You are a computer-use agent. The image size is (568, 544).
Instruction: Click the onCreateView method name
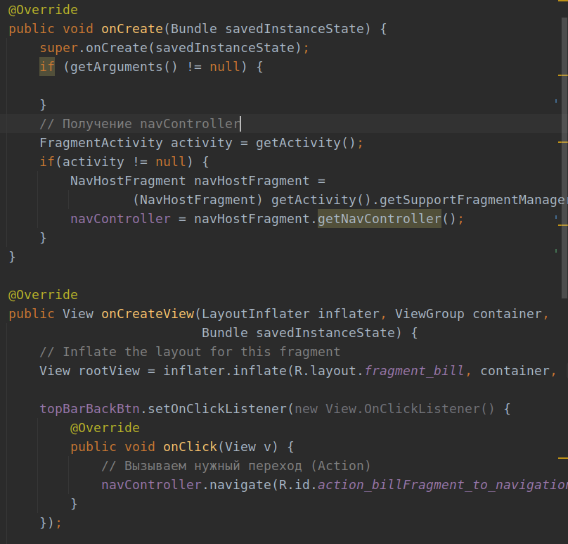point(147,314)
